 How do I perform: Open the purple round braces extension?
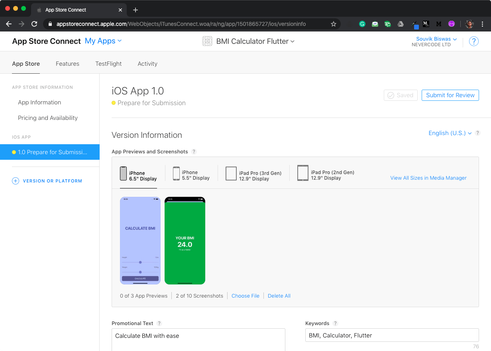tap(452, 24)
